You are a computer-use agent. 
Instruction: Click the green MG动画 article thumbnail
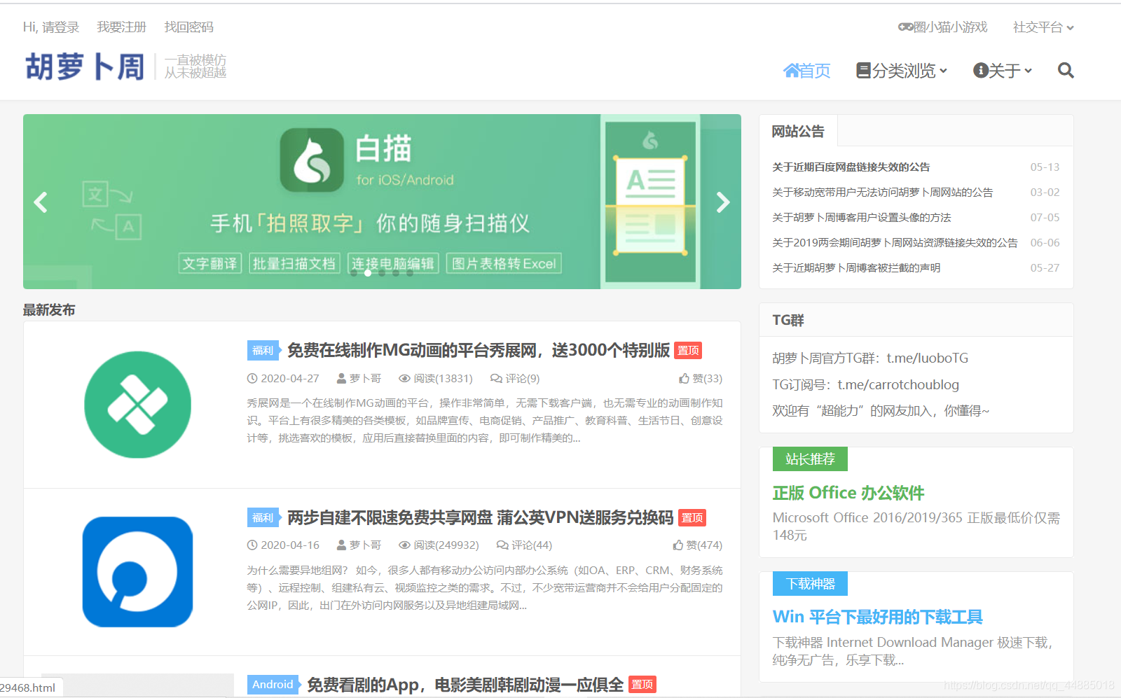[137, 405]
